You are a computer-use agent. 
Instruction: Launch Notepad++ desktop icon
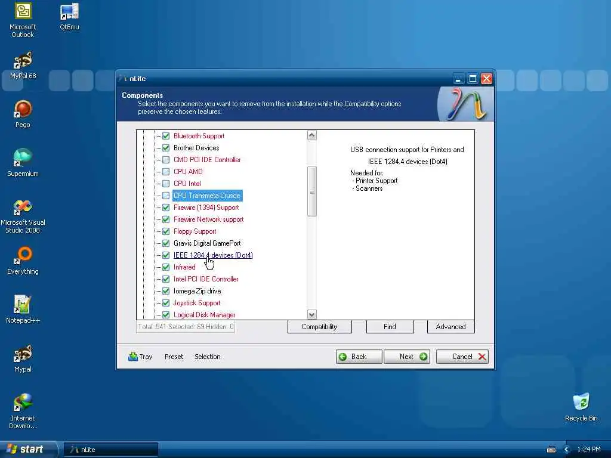(23, 310)
